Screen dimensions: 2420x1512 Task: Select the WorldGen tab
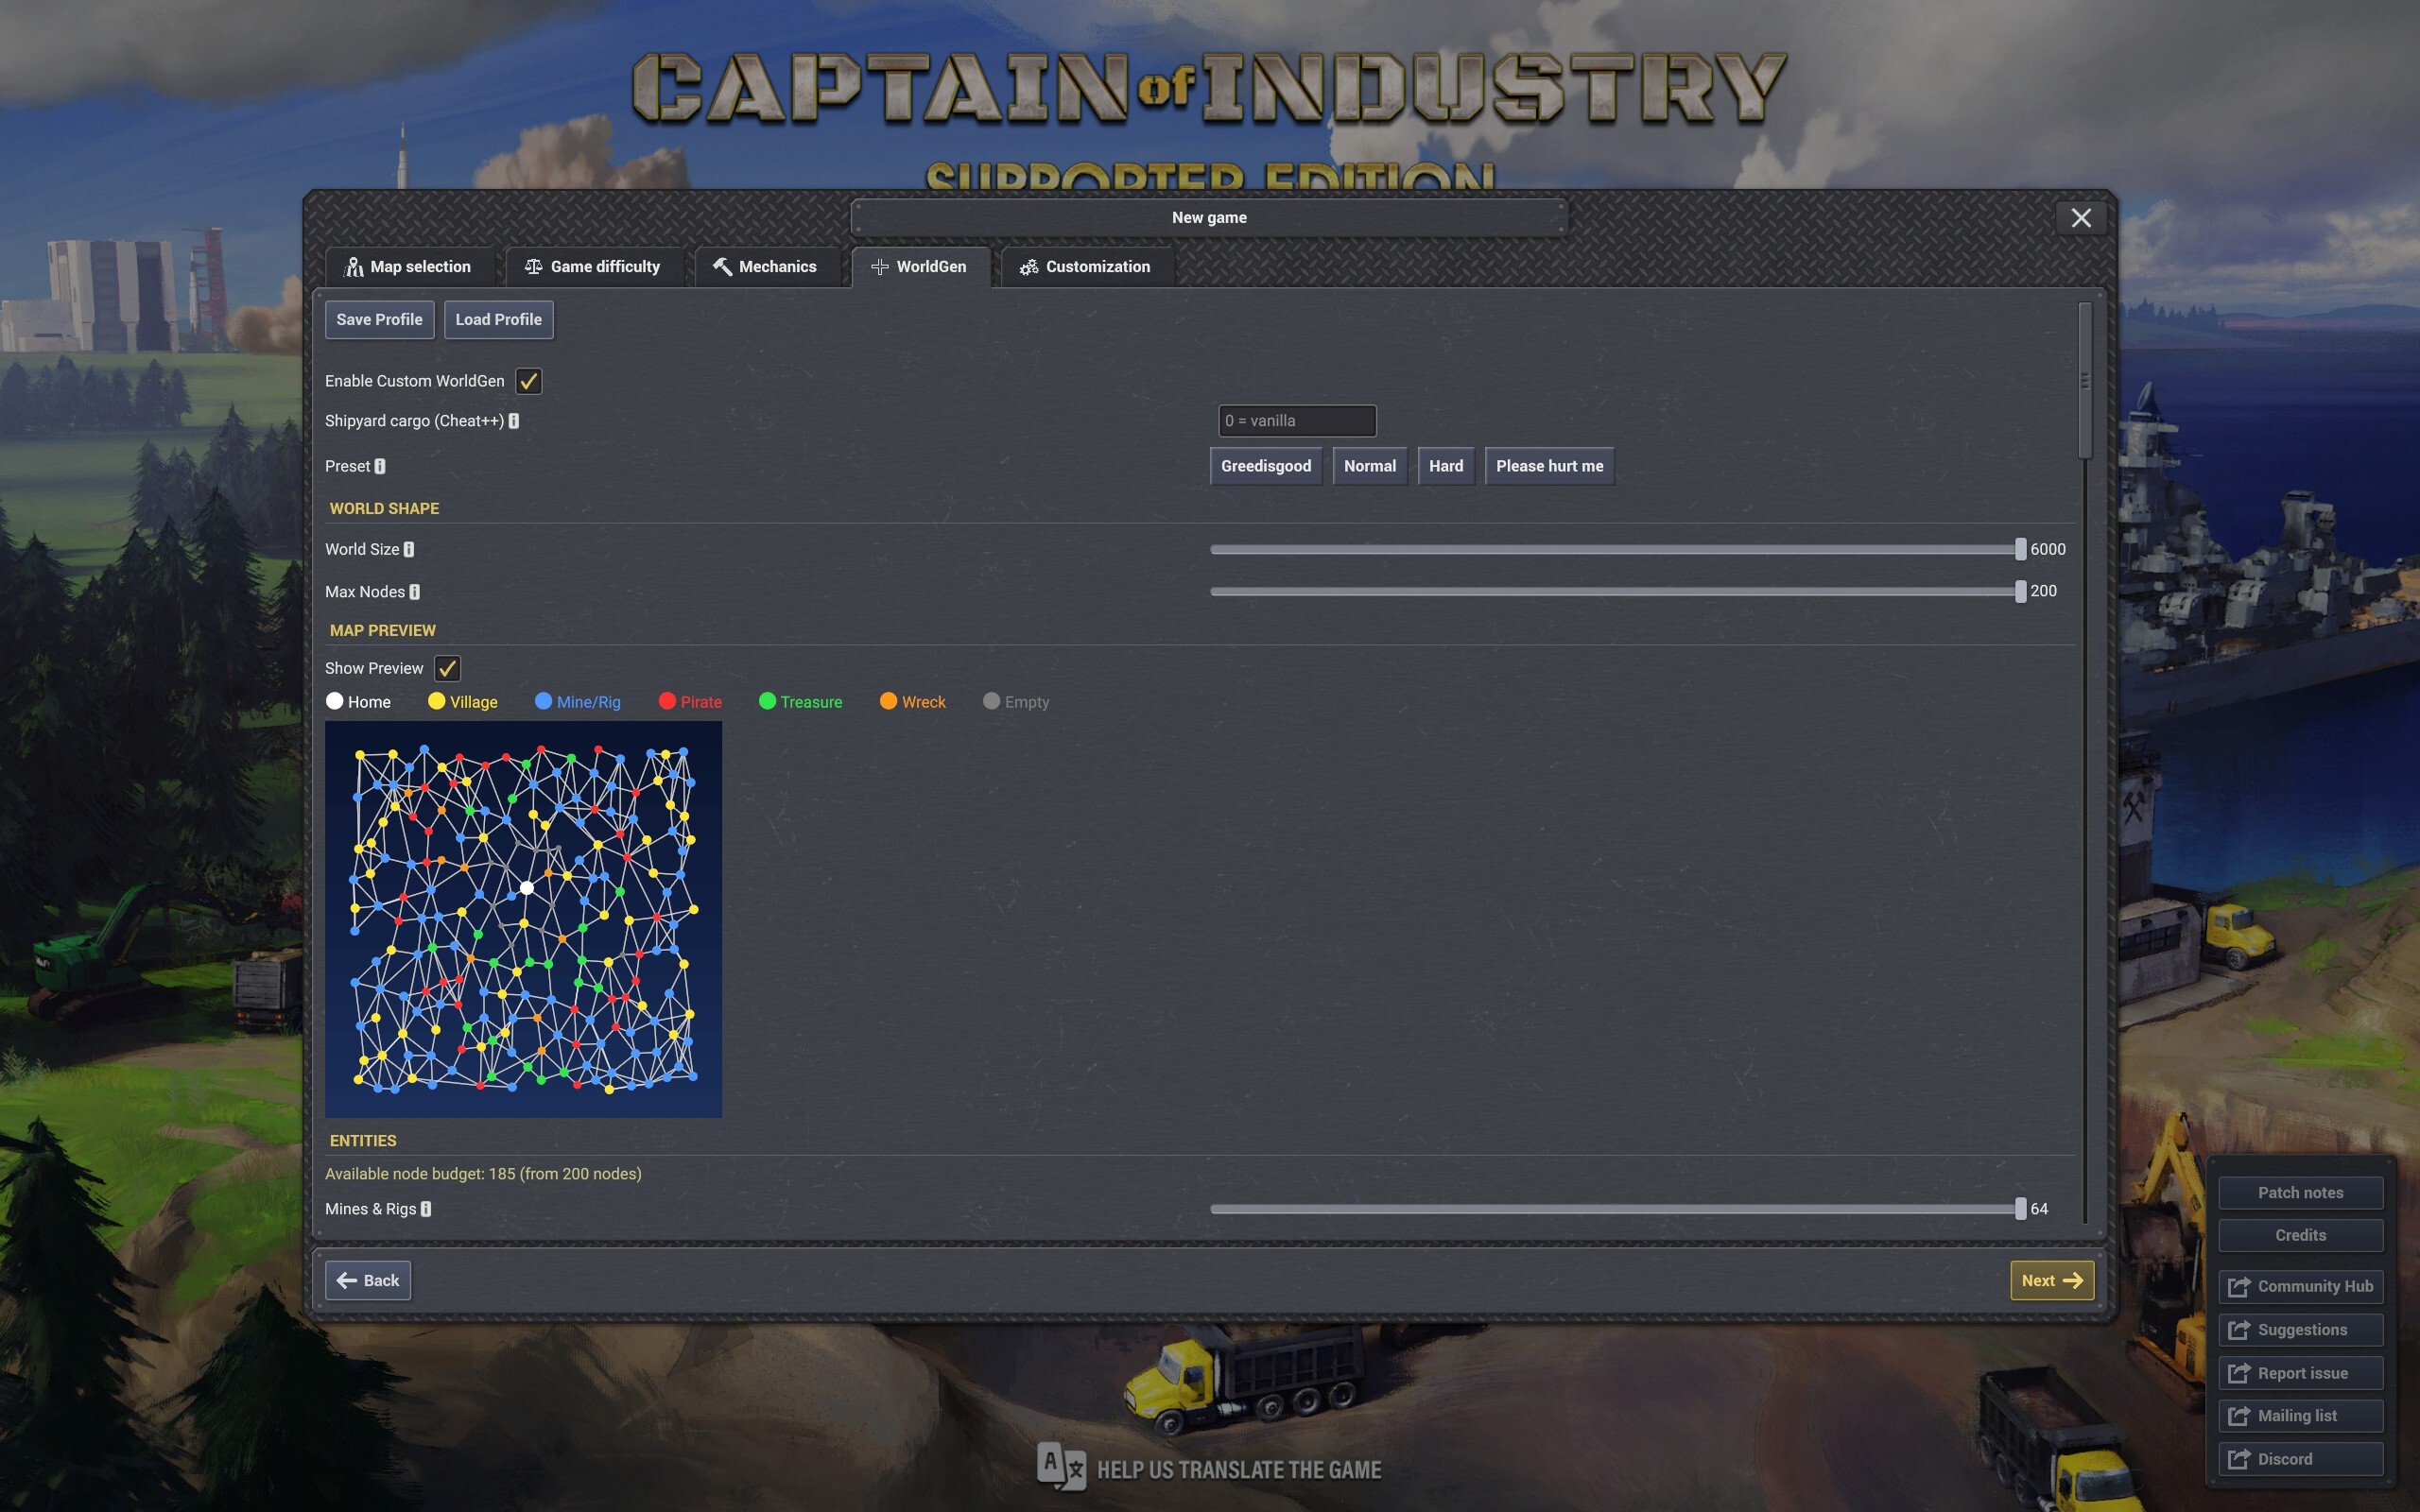coord(920,267)
